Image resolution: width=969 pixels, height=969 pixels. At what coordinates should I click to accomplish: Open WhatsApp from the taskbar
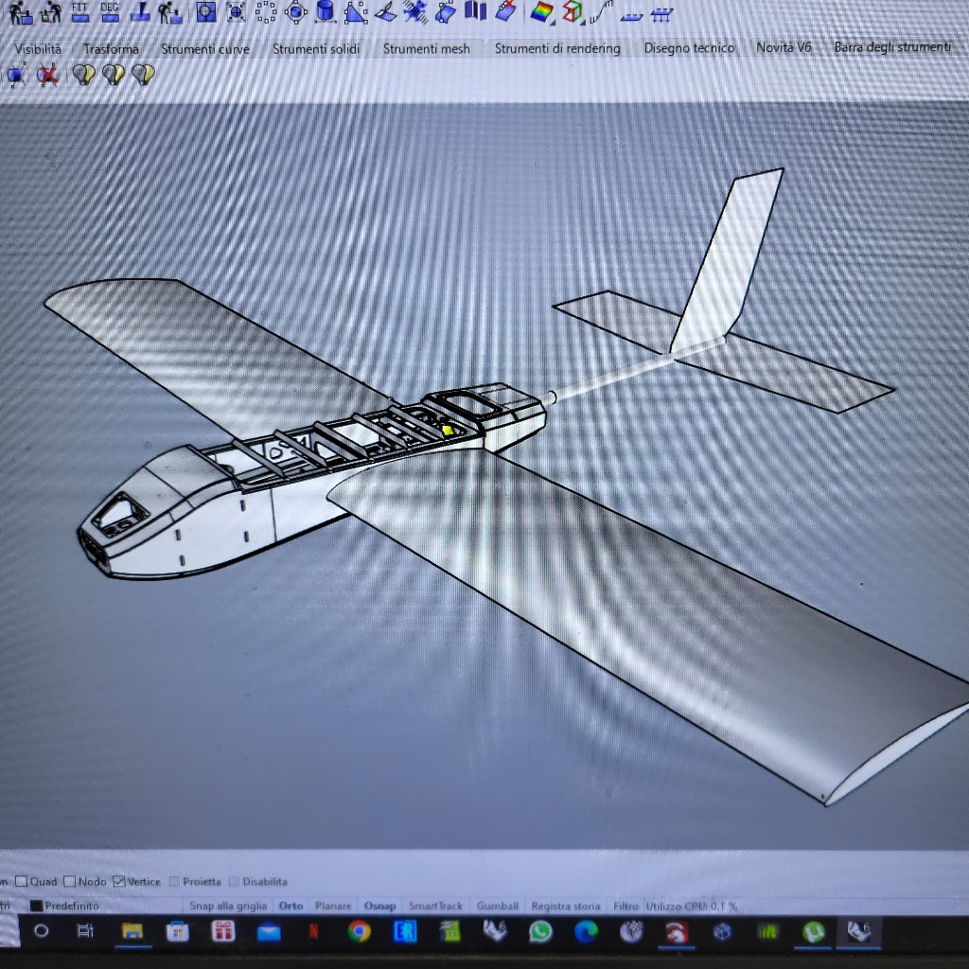click(540, 932)
